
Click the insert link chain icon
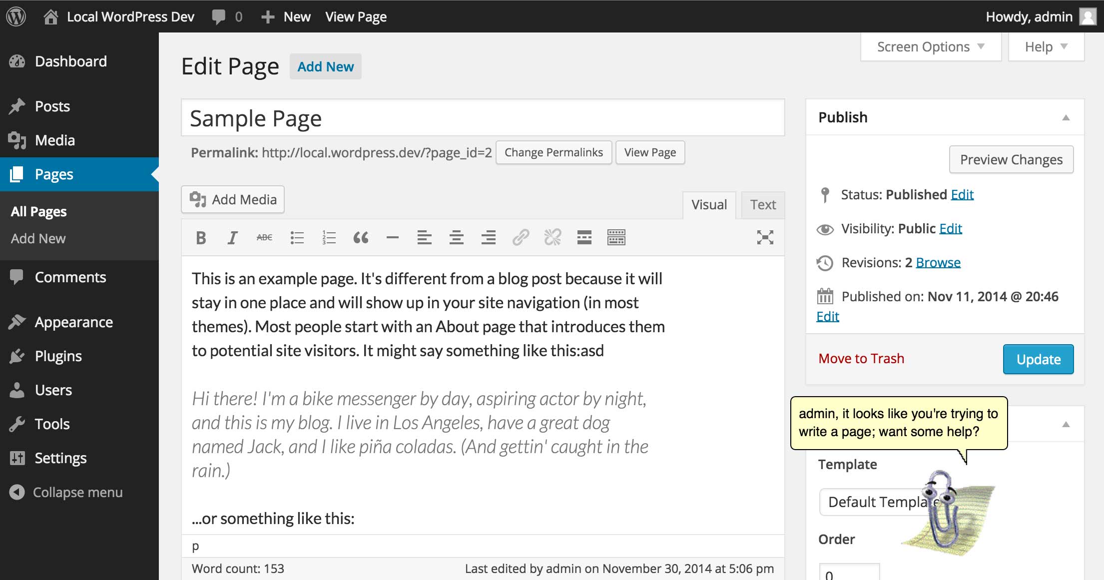(521, 237)
